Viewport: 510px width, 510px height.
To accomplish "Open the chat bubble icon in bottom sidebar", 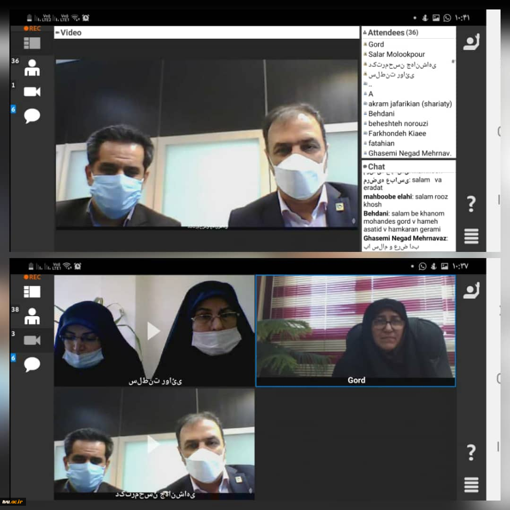I will [x=32, y=364].
